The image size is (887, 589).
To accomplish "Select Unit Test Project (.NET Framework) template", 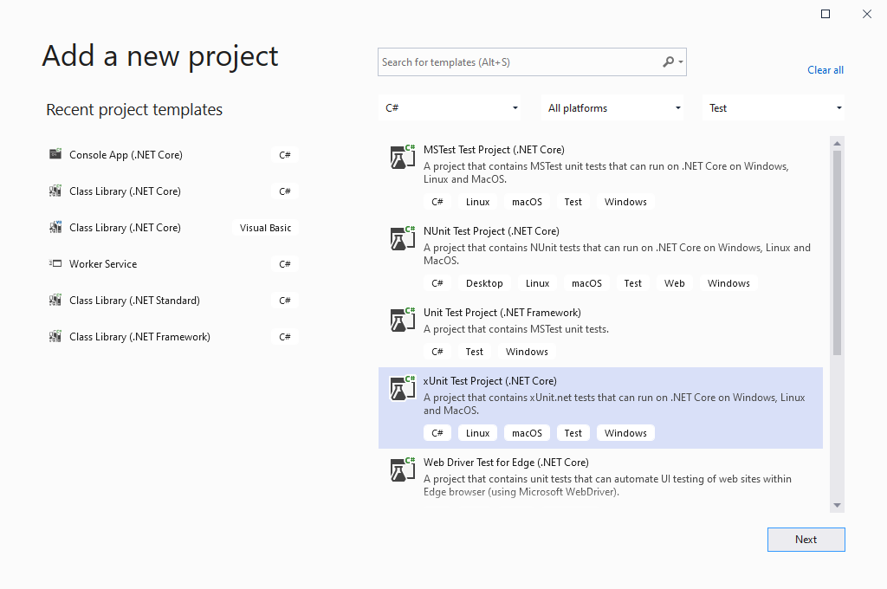I will (600, 333).
